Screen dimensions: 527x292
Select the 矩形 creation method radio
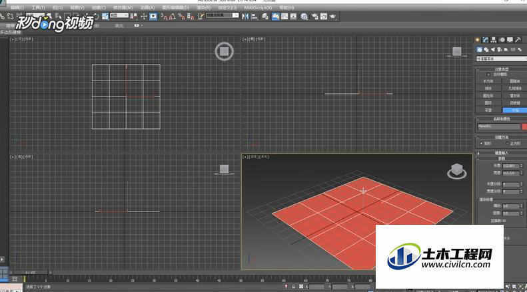pyautogui.click(x=481, y=143)
